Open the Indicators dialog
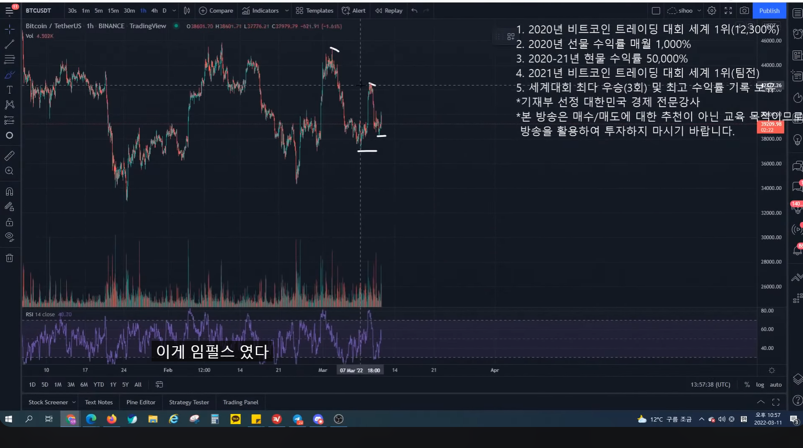The width and height of the screenshot is (803, 448). pos(261,11)
